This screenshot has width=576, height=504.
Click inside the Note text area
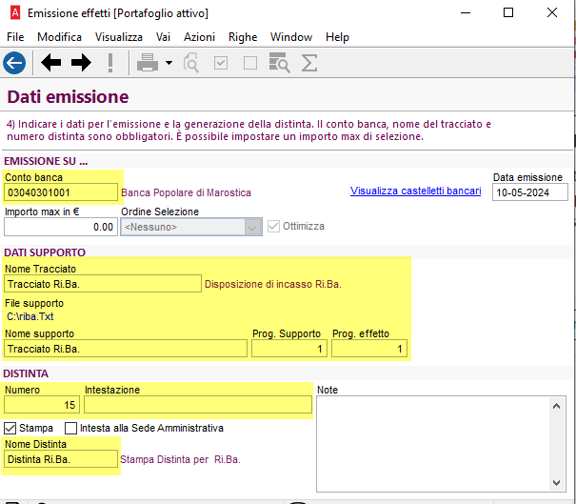[x=432, y=444]
